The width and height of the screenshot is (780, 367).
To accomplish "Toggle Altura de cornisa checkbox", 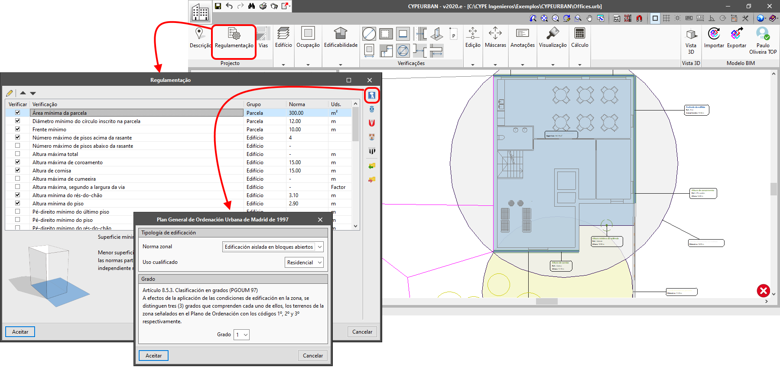I will [x=18, y=170].
